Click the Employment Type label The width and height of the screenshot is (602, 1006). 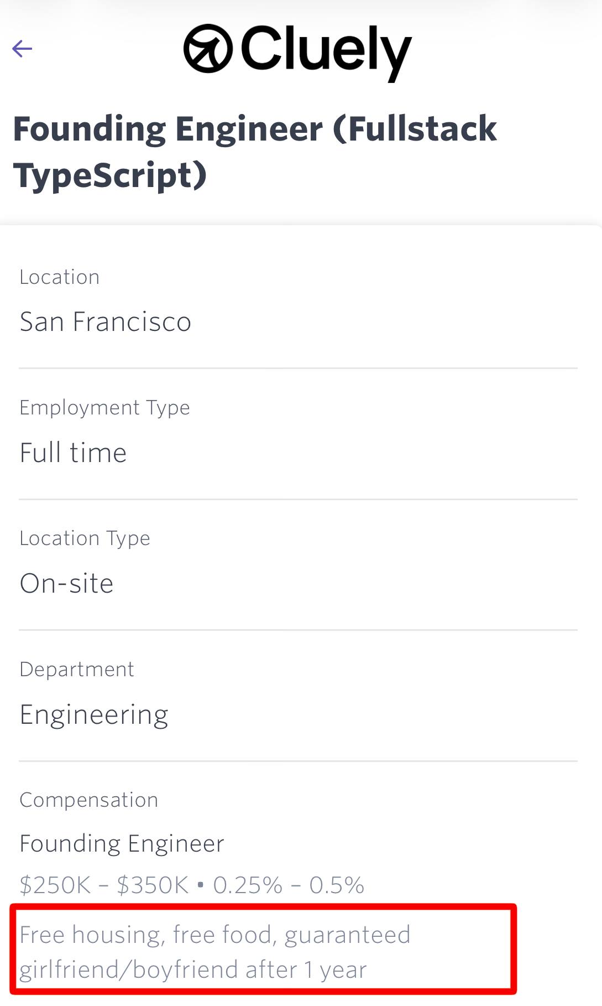(105, 407)
